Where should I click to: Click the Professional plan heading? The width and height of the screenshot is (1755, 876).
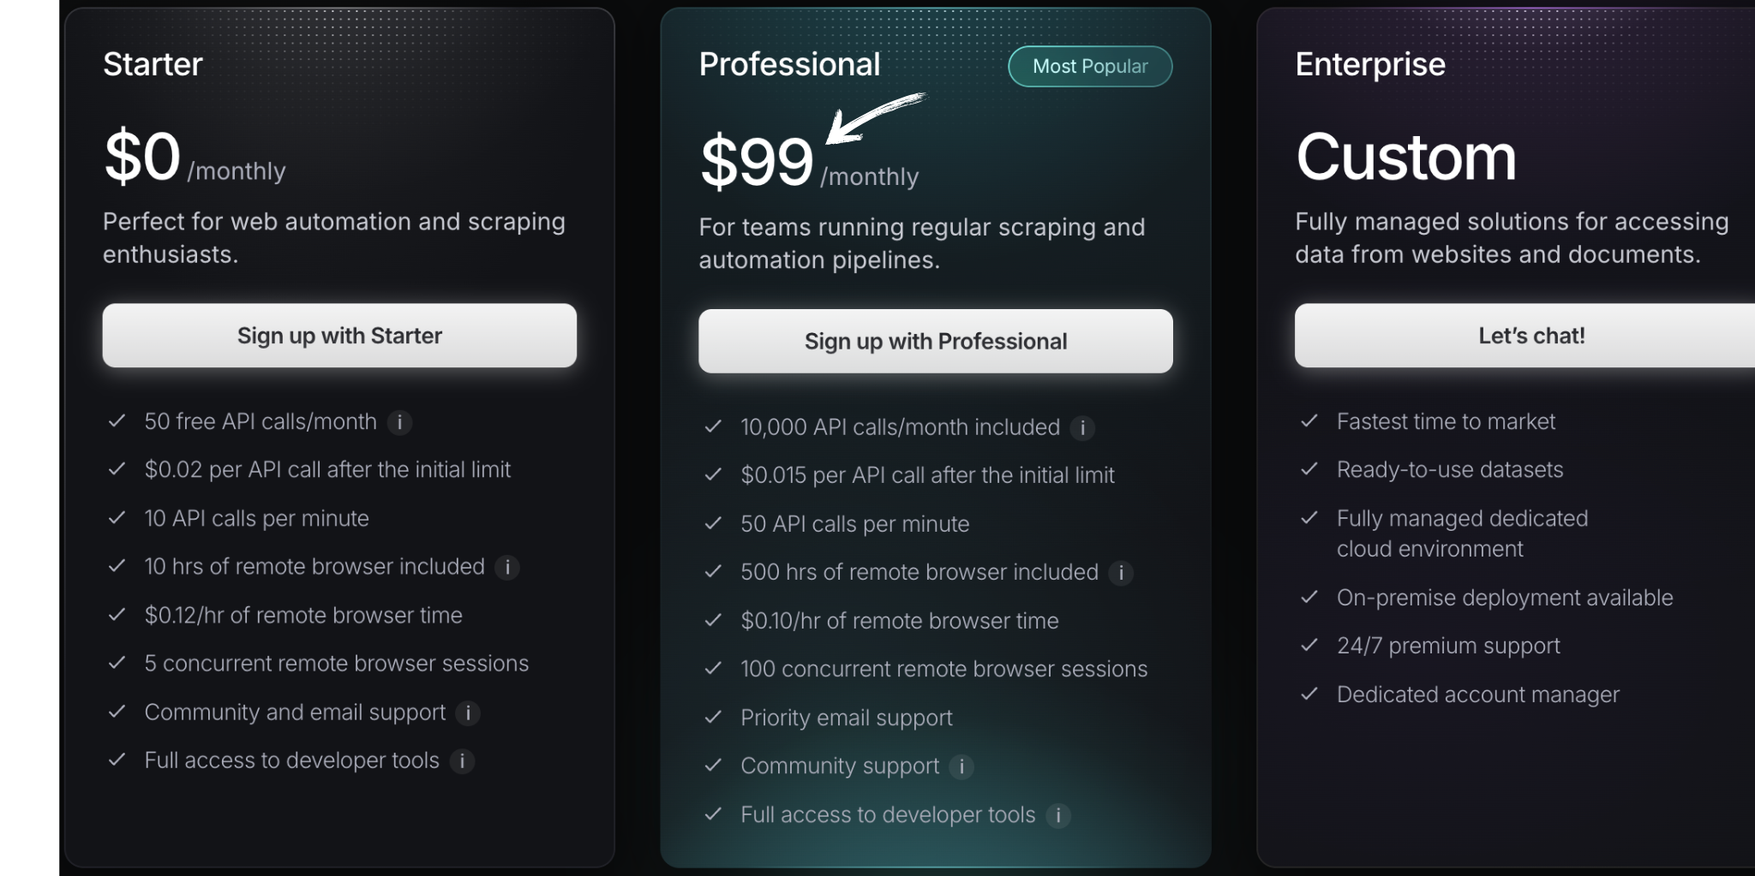click(789, 64)
